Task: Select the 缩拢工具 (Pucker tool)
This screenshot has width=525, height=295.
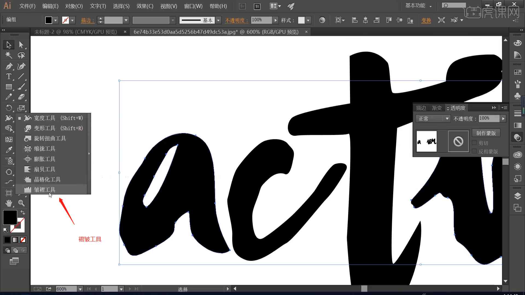Action: point(44,148)
